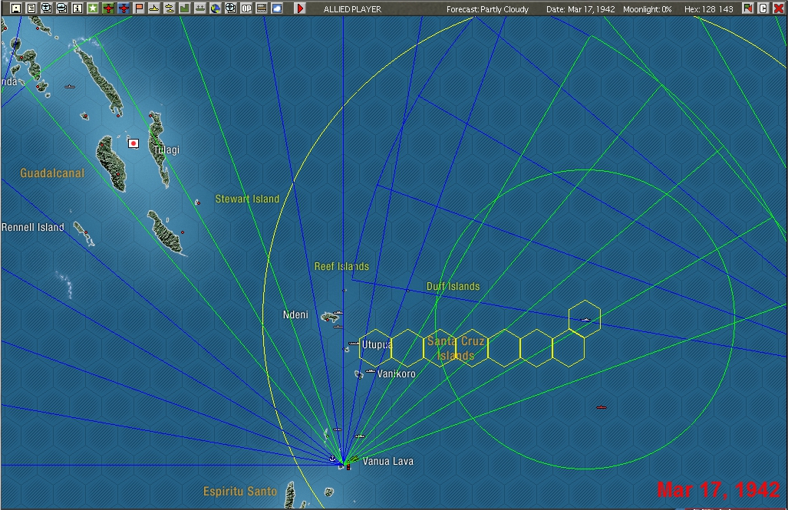Screen dimensions: 788x510
Task: Click the globe toolbar icon
Action: [x=215, y=8]
